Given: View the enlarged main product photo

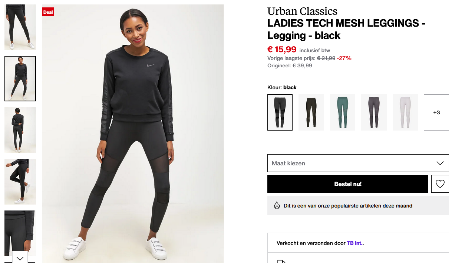Looking at the screenshot, I should pos(132,133).
